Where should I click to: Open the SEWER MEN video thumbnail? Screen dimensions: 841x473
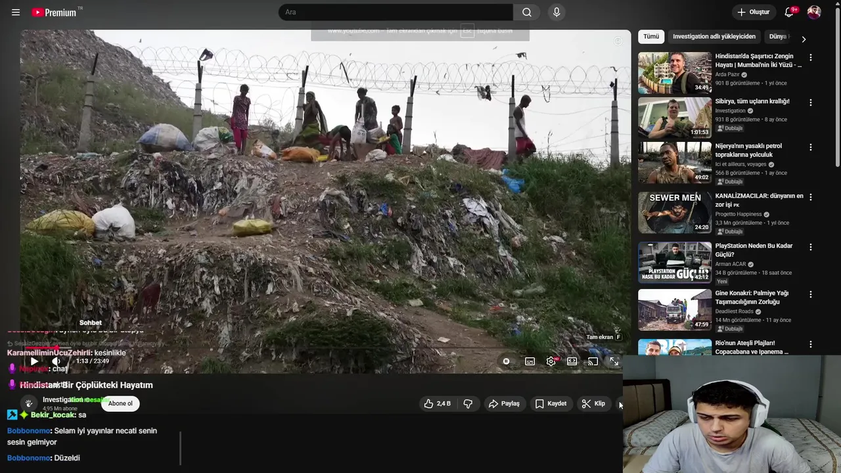[x=675, y=212]
